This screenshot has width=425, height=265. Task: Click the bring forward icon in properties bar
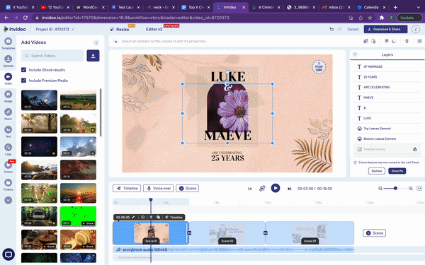coord(387,41)
